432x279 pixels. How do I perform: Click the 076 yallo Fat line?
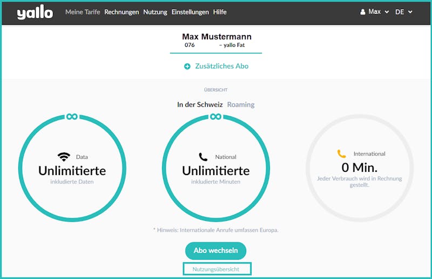click(x=214, y=45)
